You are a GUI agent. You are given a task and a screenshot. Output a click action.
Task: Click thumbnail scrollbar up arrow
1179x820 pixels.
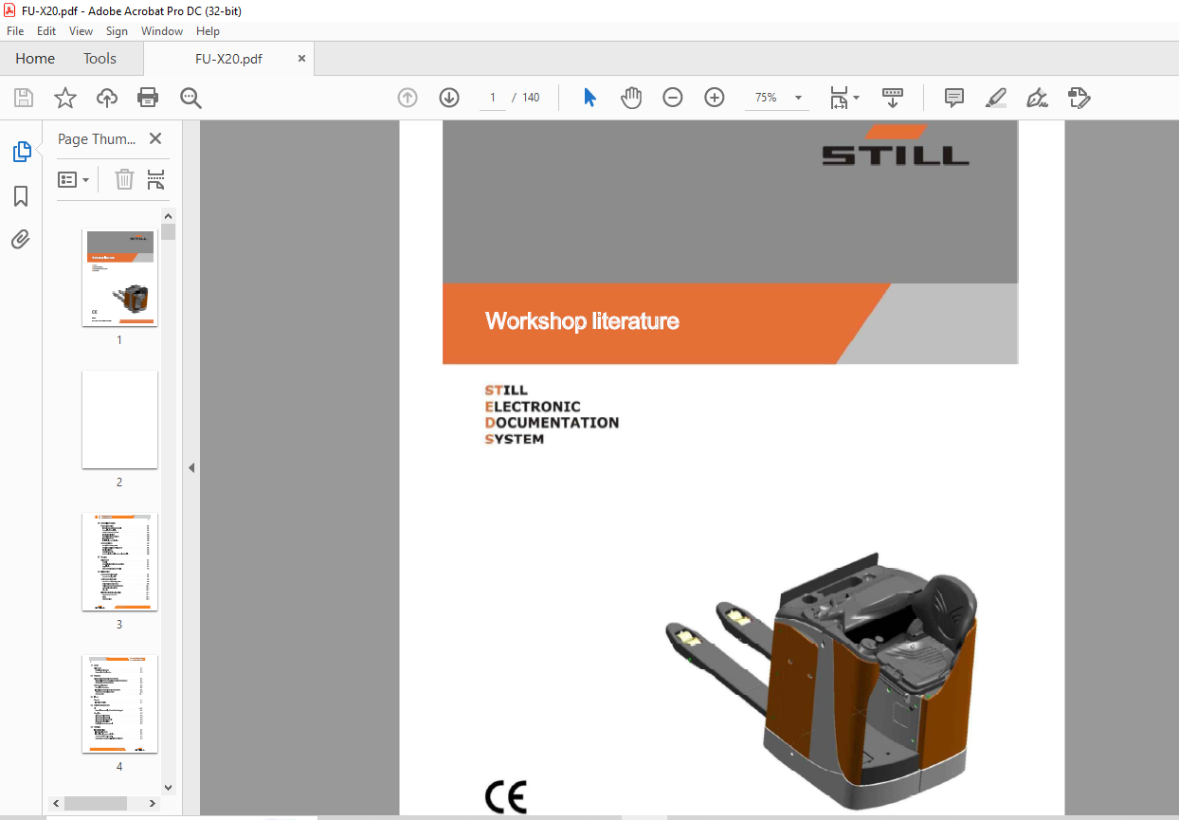coord(169,216)
